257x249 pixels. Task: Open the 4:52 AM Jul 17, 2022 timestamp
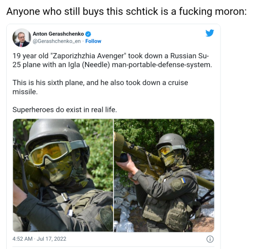(39, 239)
